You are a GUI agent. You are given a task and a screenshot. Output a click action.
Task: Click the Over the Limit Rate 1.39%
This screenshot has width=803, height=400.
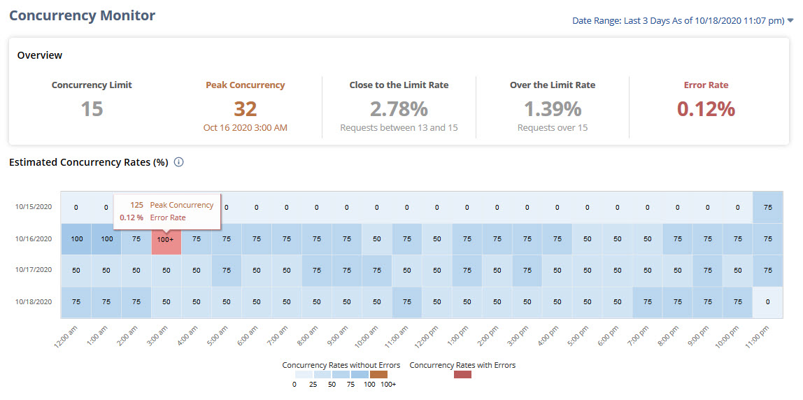[x=553, y=108]
